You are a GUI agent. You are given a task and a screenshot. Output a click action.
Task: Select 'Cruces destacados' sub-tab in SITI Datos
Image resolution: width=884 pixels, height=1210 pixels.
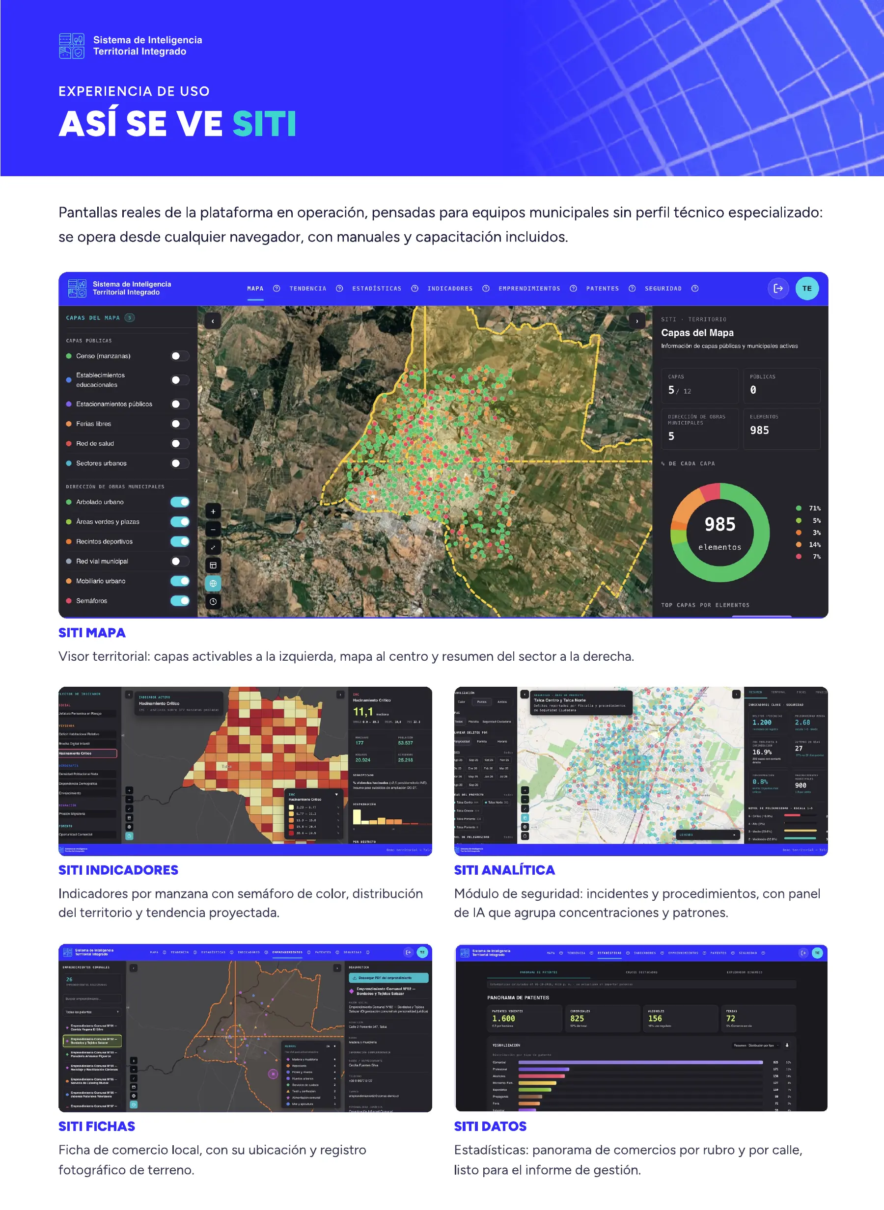point(641,972)
